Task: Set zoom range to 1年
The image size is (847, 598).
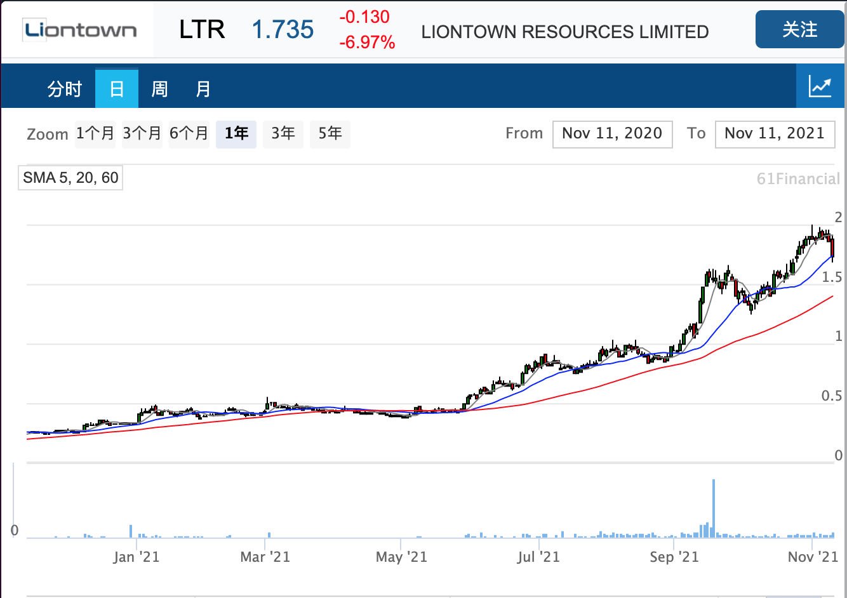Action: pyautogui.click(x=236, y=134)
